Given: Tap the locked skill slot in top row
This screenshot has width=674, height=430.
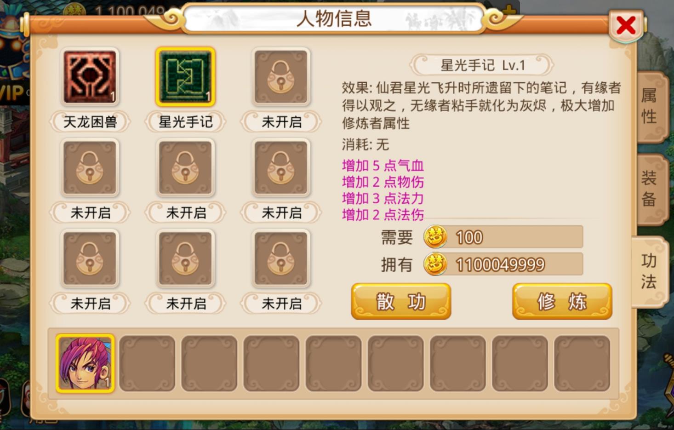Looking at the screenshot, I should (x=281, y=77).
